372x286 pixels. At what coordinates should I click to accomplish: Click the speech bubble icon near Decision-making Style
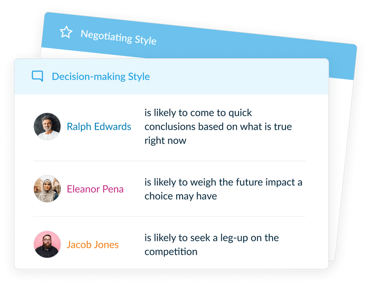pyautogui.click(x=37, y=76)
